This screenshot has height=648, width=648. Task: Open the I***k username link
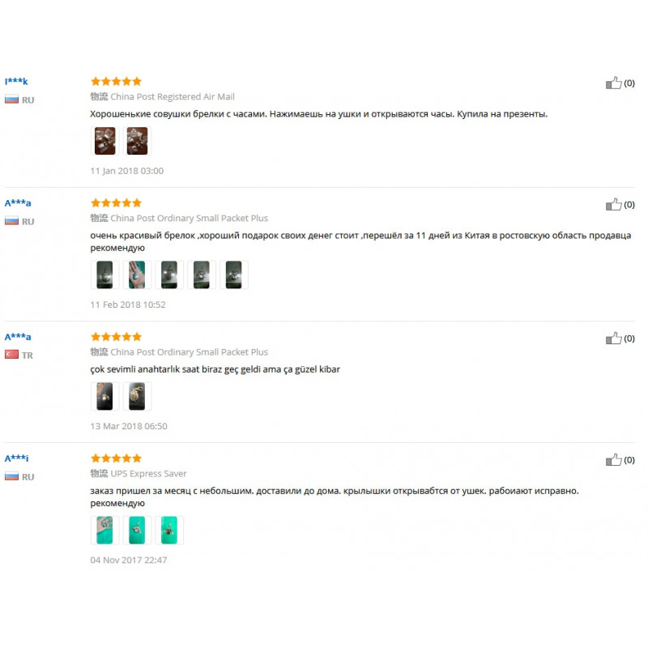point(16,81)
